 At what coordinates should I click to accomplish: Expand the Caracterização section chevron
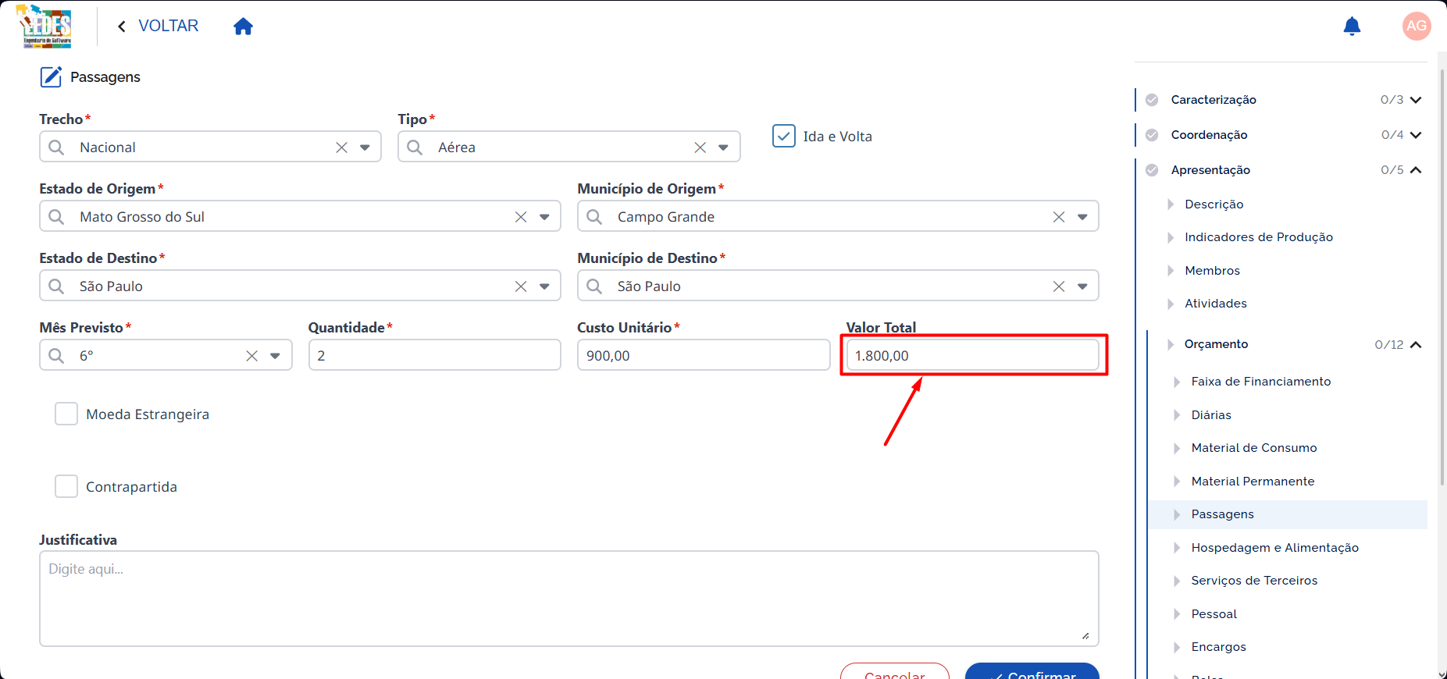click(1416, 100)
